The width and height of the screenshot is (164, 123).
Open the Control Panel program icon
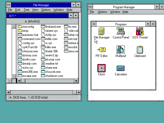coord(121,32)
